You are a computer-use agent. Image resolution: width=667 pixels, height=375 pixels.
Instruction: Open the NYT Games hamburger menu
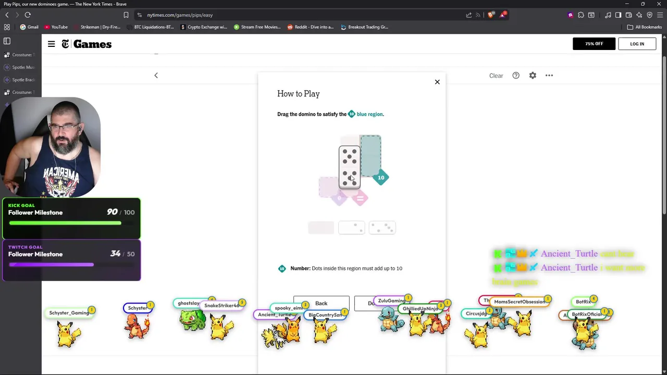(x=51, y=44)
